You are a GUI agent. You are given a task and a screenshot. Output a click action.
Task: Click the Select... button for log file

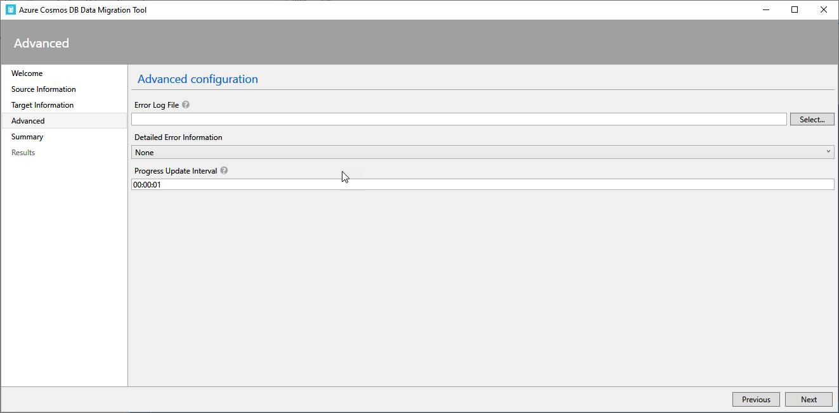pos(812,119)
